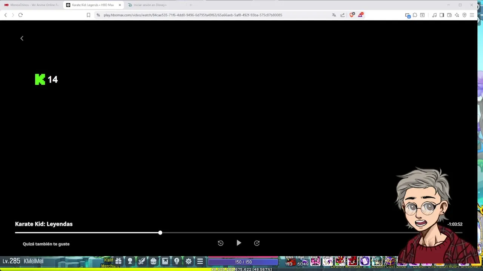The height and width of the screenshot is (271, 483).
Task: Open the character silhouette icon in game bar
Action: pos(130,261)
